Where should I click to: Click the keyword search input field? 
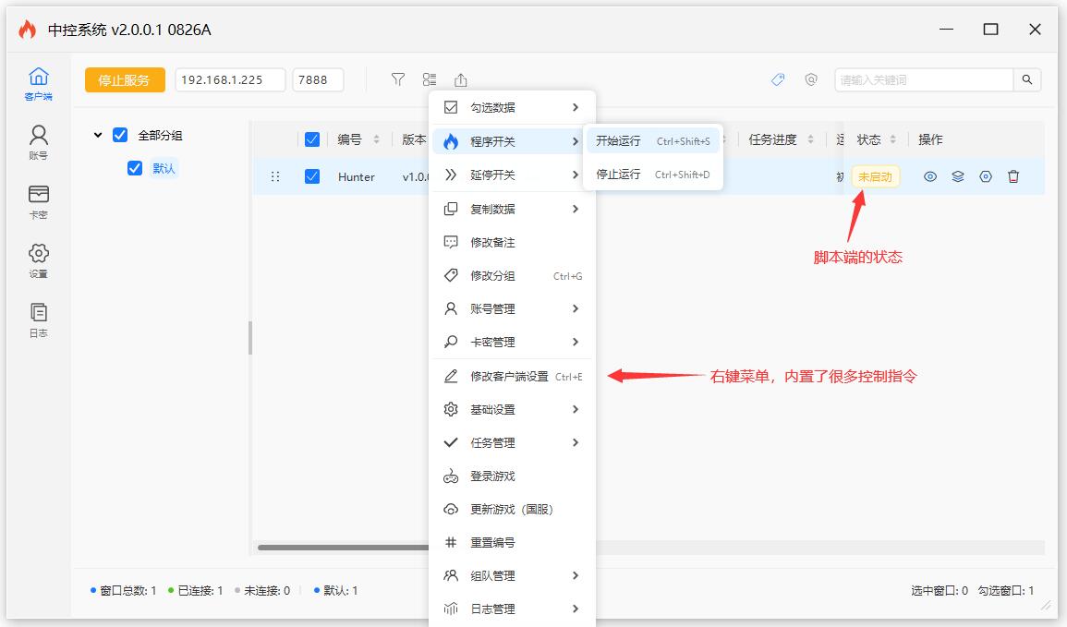[x=924, y=80]
